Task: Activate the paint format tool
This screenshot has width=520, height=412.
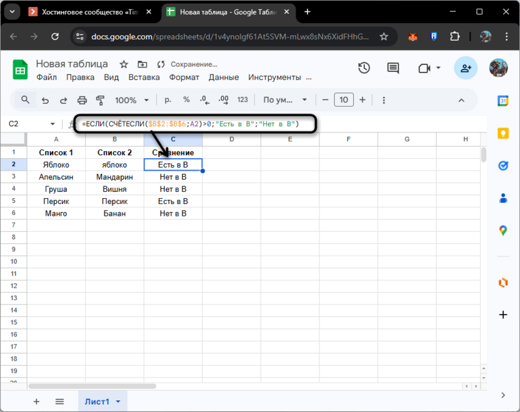Action: 100,100
